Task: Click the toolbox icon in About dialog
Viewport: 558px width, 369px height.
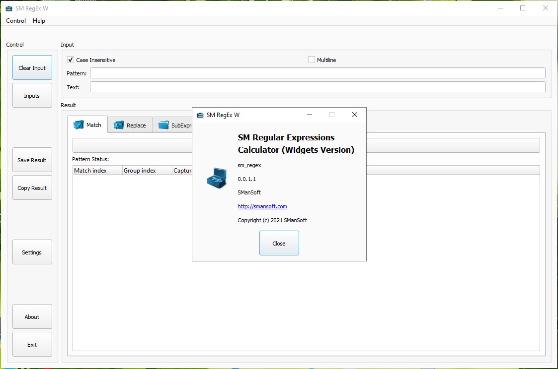Action: 217,178
